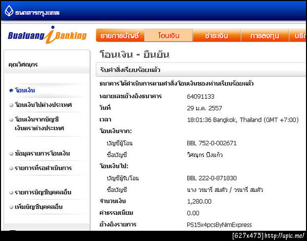Click the หมายเลขอ้างอิงธนาคาร label

[x=130, y=96]
